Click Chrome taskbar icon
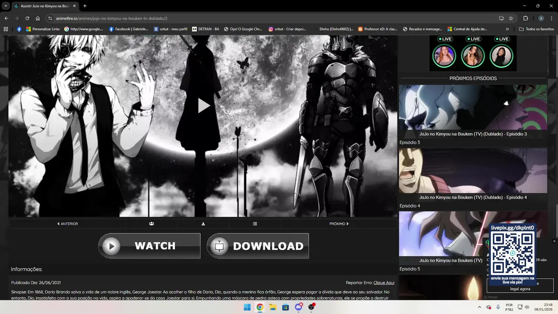The height and width of the screenshot is (314, 558). [260, 307]
